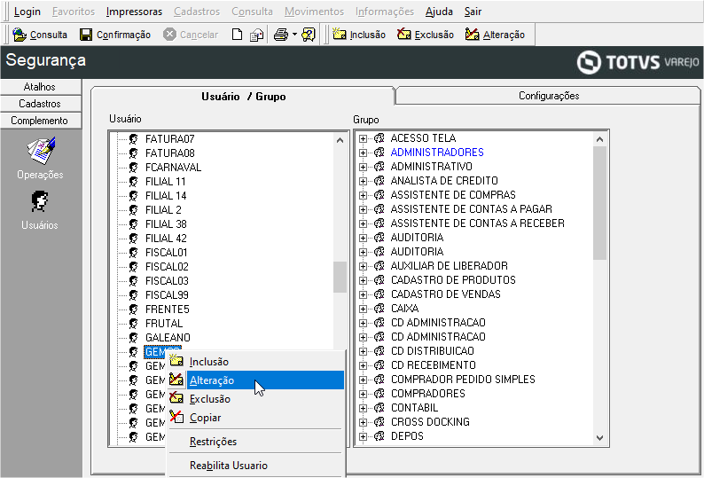Open the Impressoras menu
The width and height of the screenshot is (704, 478).
pyautogui.click(x=134, y=12)
